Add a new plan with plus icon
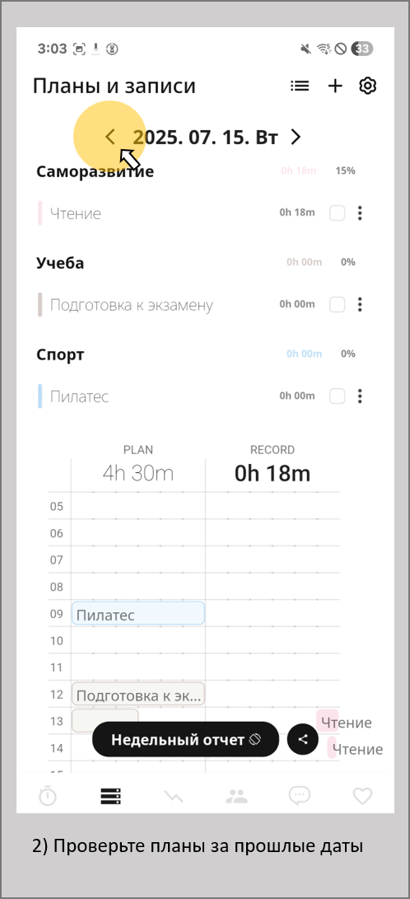Image resolution: width=410 pixels, height=899 pixels. pos(335,86)
